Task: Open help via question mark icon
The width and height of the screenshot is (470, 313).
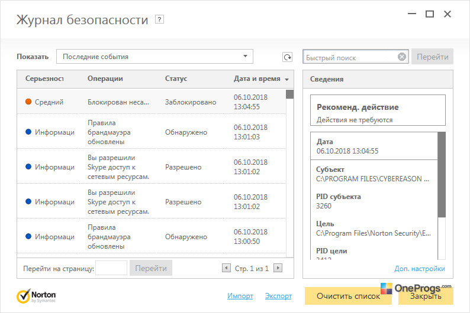Action: click(x=159, y=19)
